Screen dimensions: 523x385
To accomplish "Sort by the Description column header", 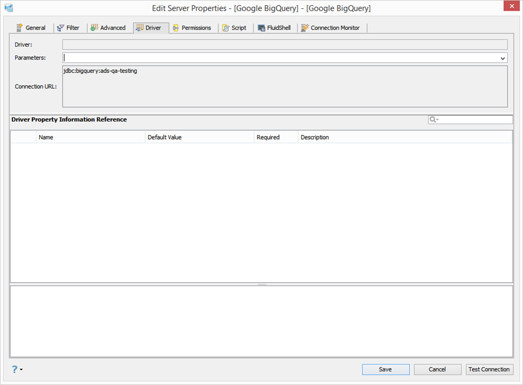I will click(405, 137).
